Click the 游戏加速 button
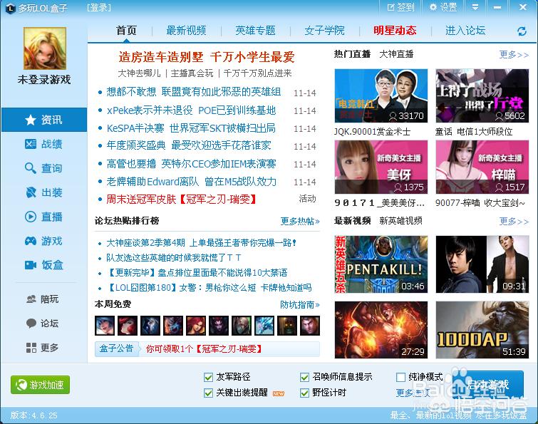 point(40,385)
